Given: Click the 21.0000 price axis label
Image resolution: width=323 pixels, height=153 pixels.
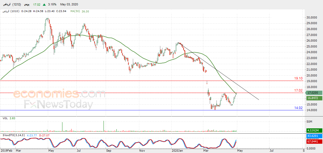Looking at the screenshot, I should pos(312,70).
